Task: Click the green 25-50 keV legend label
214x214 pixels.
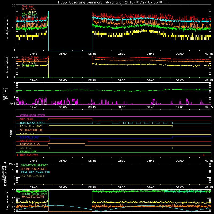Action: click(29, 14)
